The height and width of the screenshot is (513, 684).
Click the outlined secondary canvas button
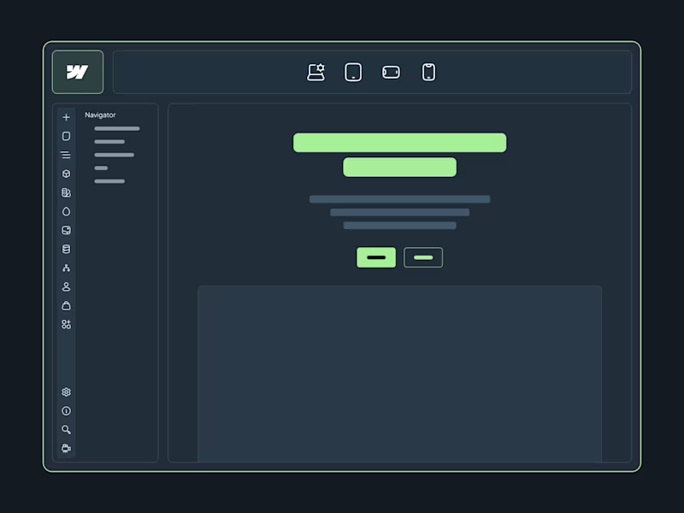pyautogui.click(x=423, y=257)
